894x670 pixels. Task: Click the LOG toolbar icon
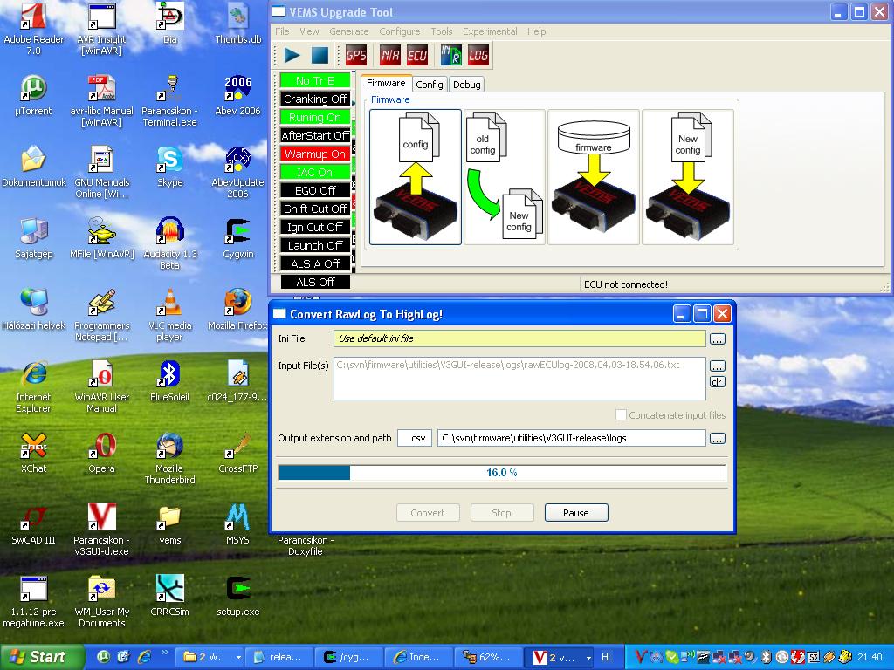[x=478, y=55]
